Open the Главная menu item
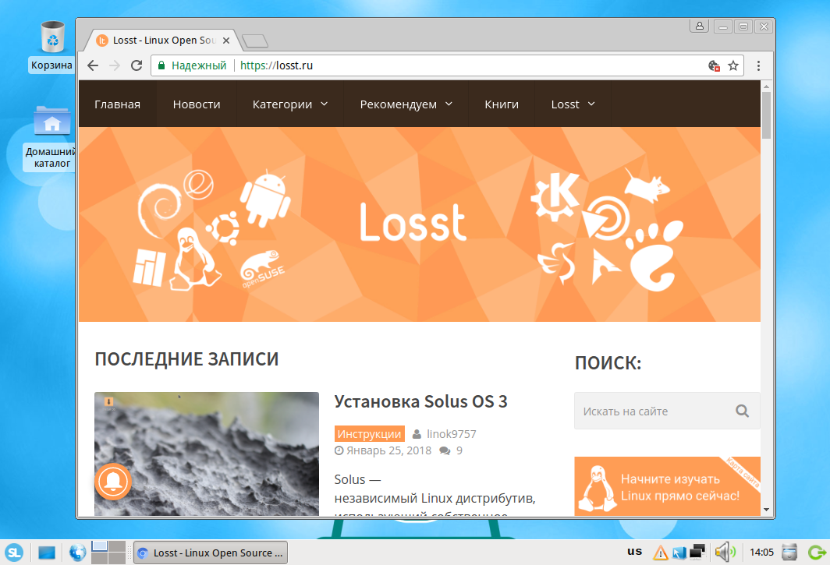Viewport: 830px width, 565px height. tap(118, 104)
